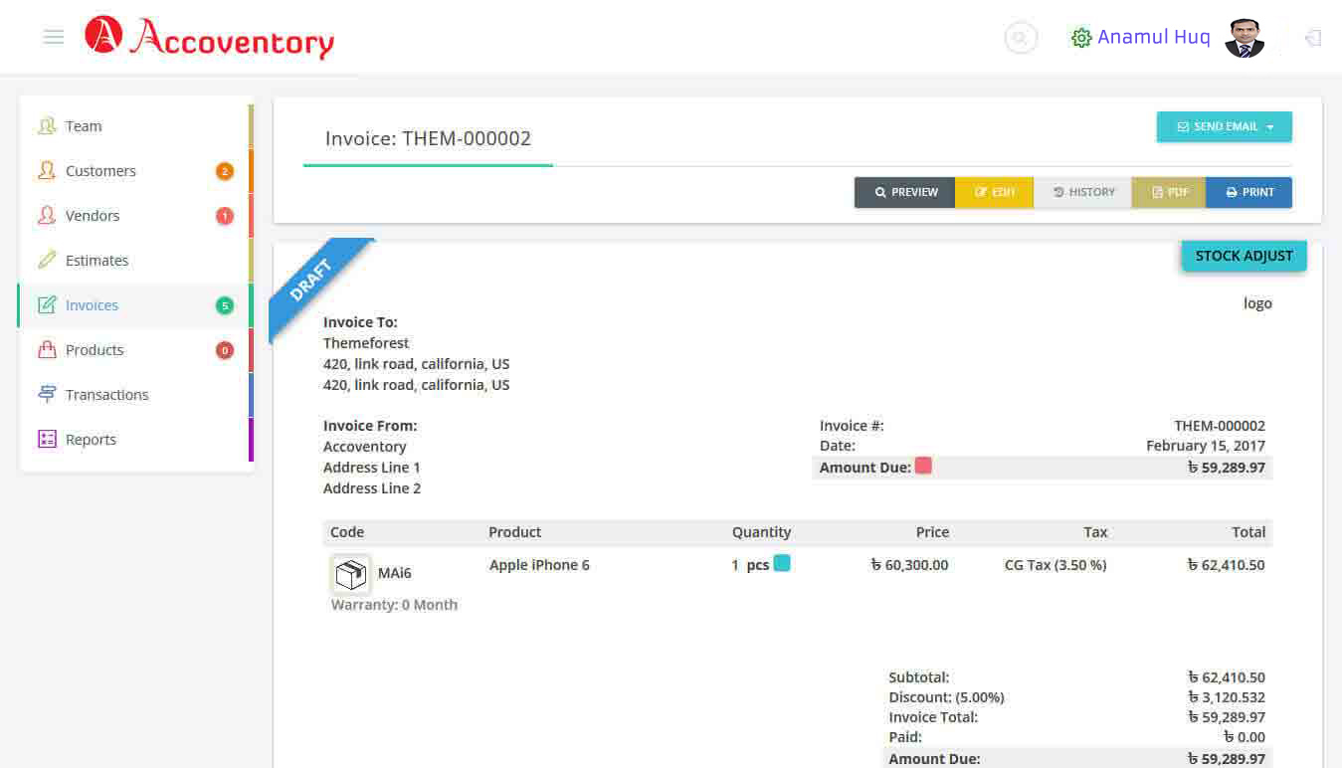Click the yellow Edit button
This screenshot has width=1342, height=768.
coord(995,192)
